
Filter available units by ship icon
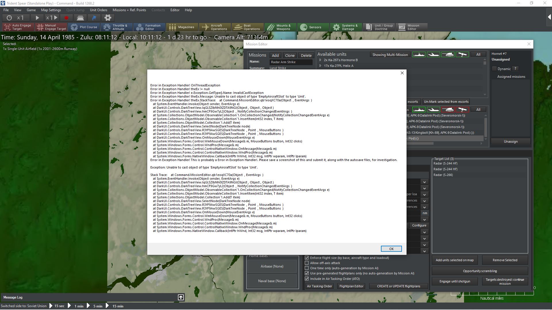(419, 55)
